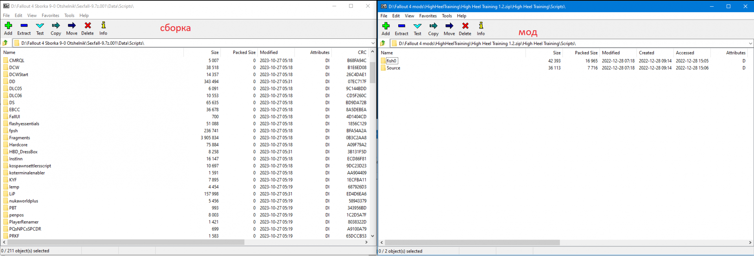
Task: Open the View menu in right window
Action: (409, 16)
